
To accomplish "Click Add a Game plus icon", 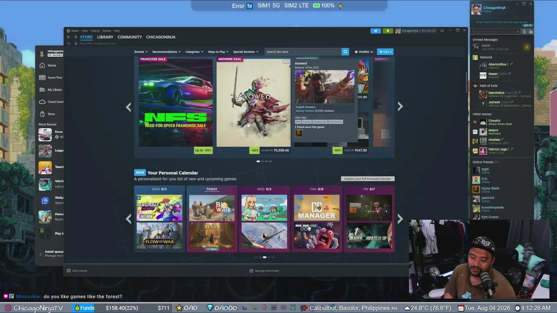I will [x=69, y=271].
